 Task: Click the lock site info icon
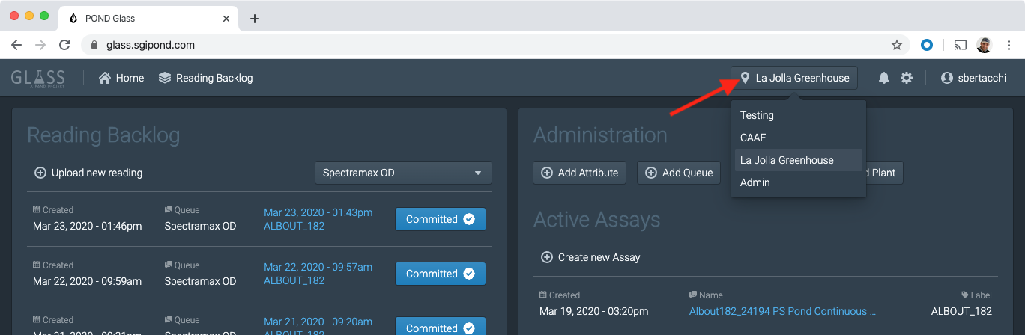(x=94, y=45)
